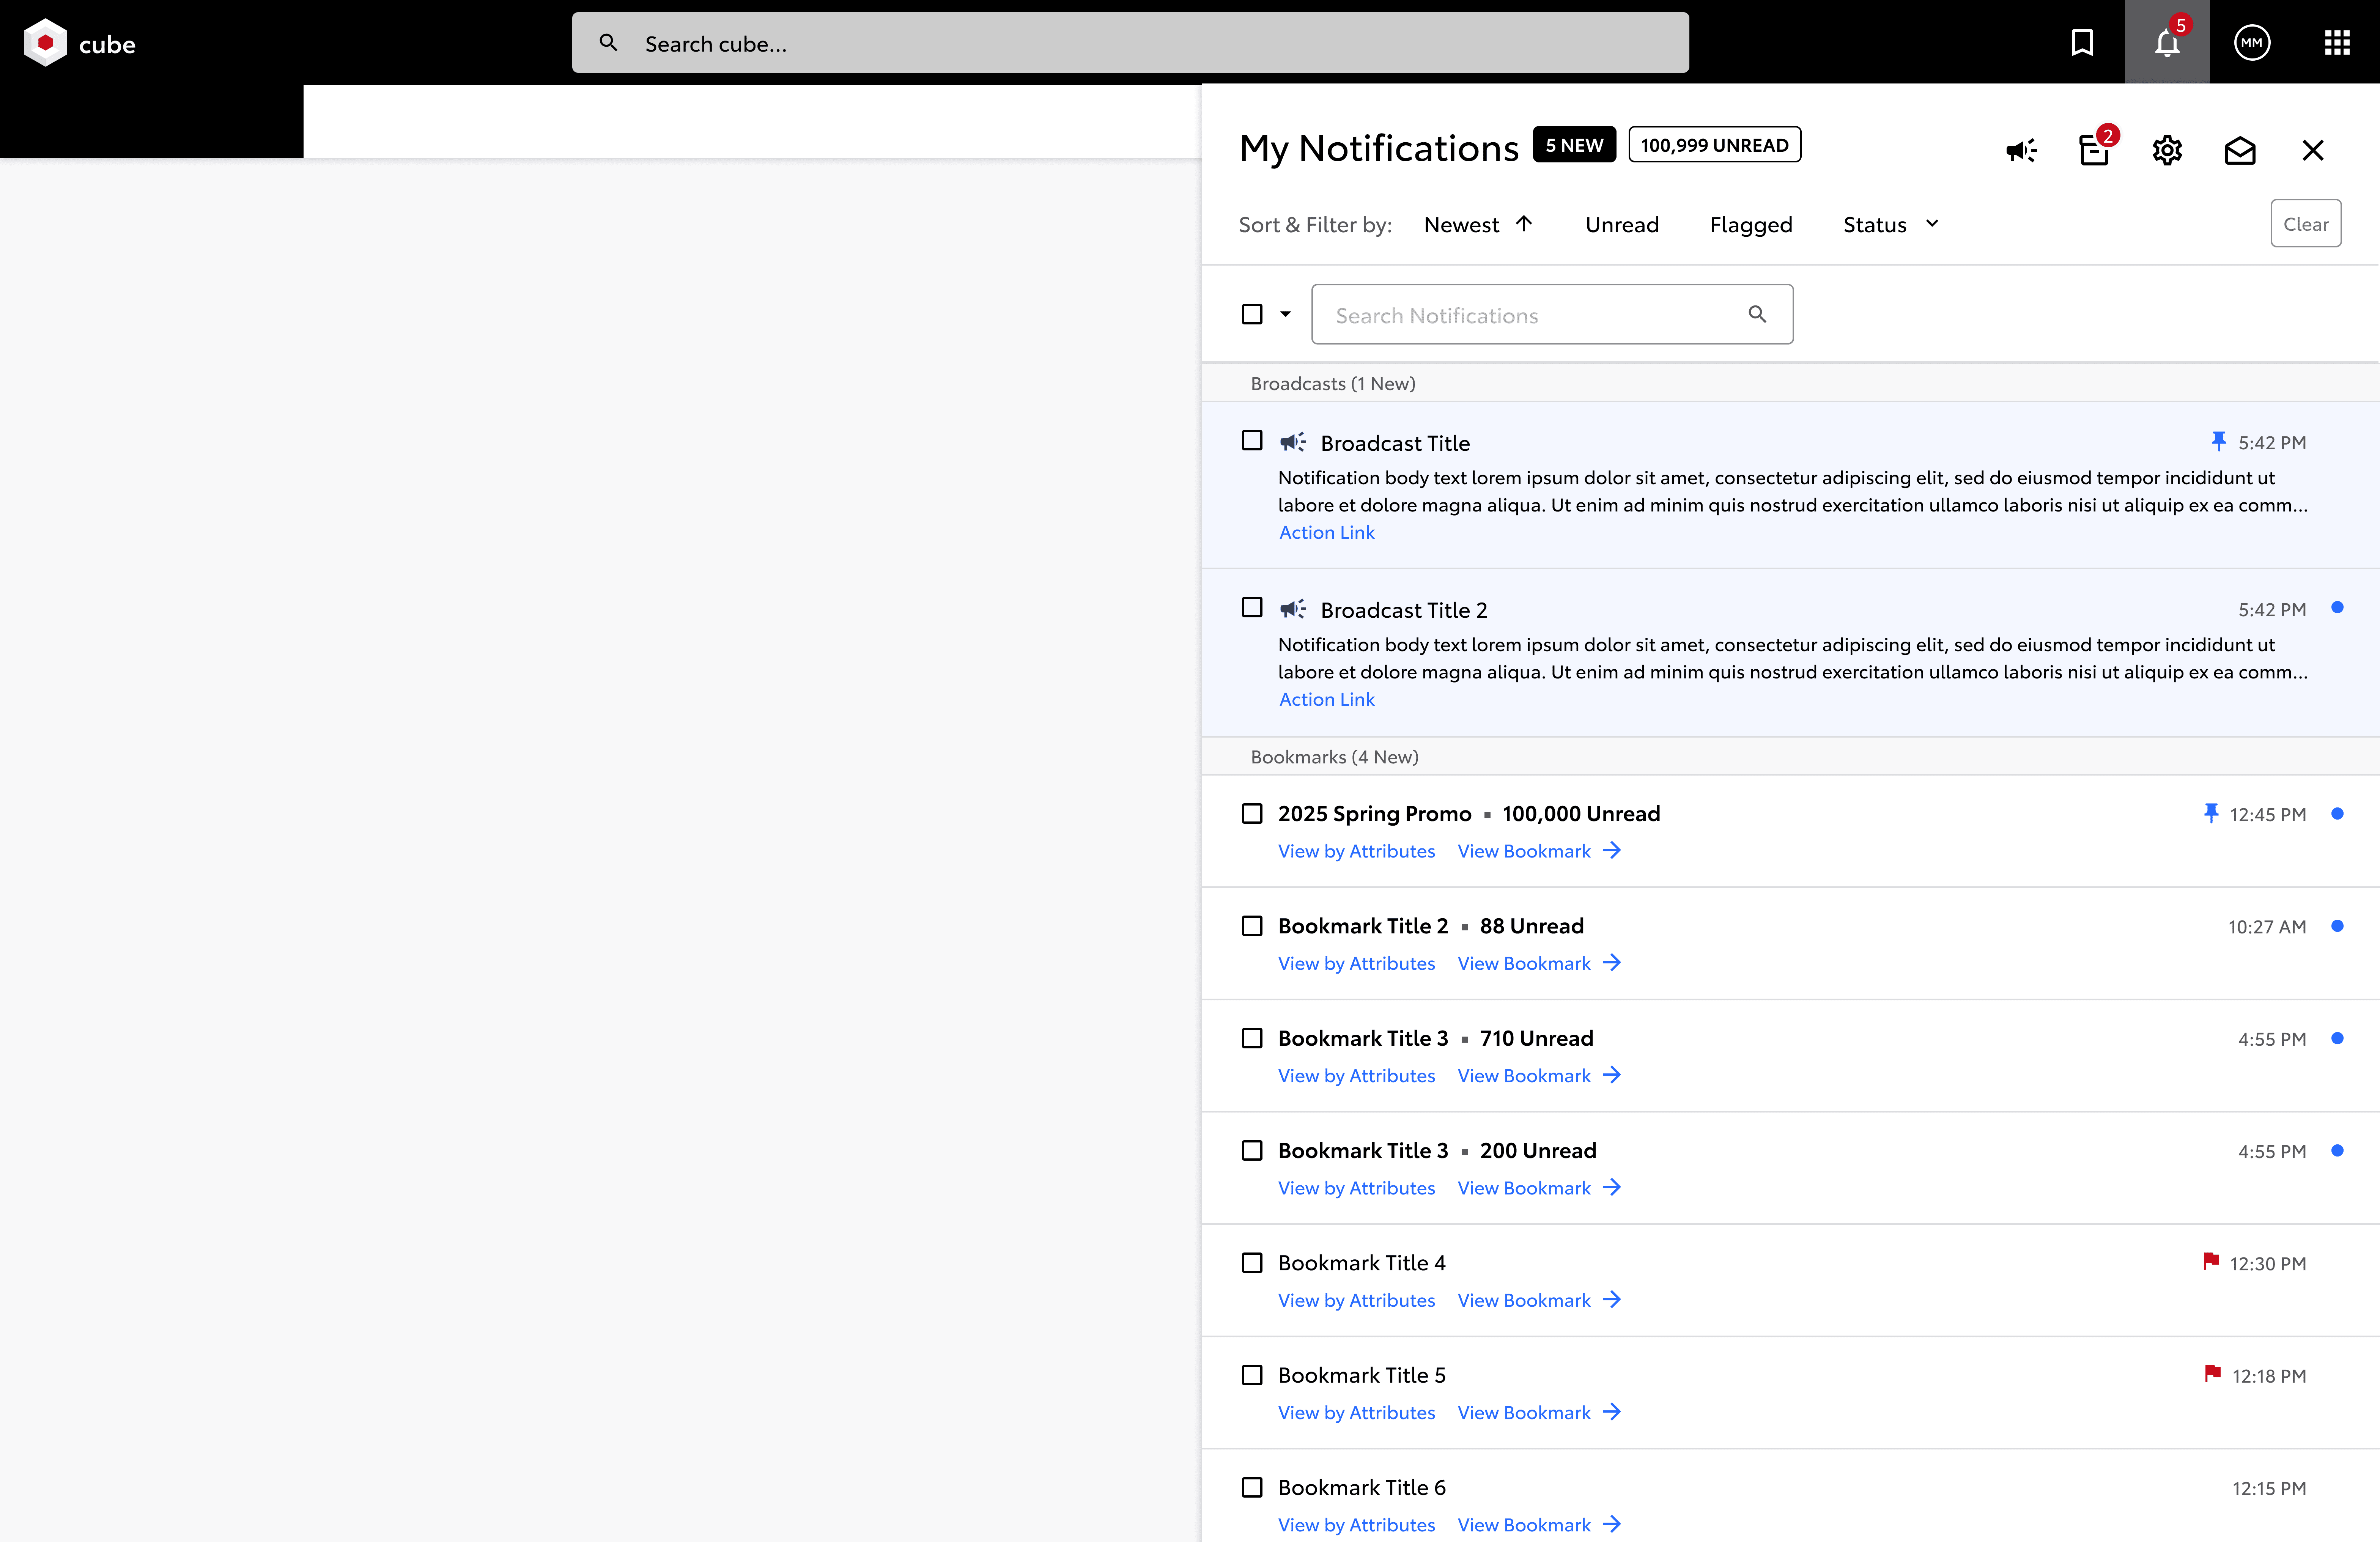Toggle the Newest sort order arrow
The height and width of the screenshot is (1542, 2380).
click(x=1524, y=223)
